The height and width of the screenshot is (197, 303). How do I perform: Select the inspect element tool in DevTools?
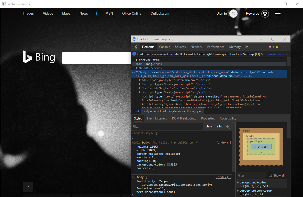point(135,47)
